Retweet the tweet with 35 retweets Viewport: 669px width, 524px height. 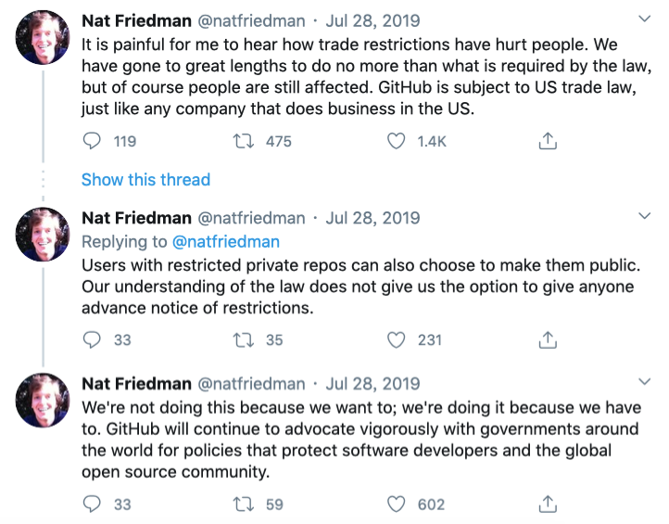pyautogui.click(x=246, y=339)
